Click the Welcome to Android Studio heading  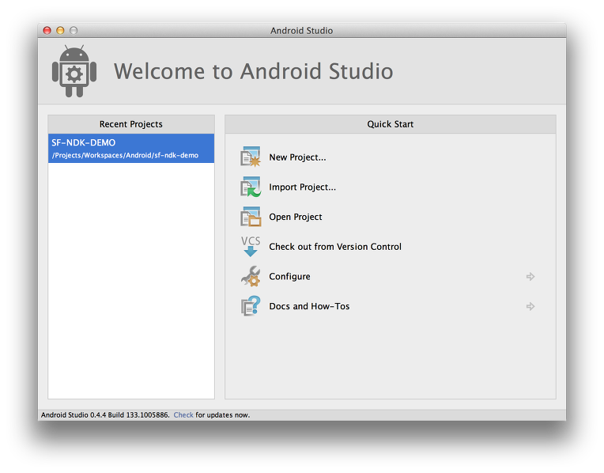254,71
